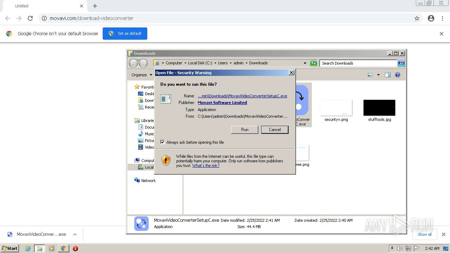
Task: Click the MovaviVideoConverterSetupC.exe name link
Action: pyautogui.click(x=242, y=96)
